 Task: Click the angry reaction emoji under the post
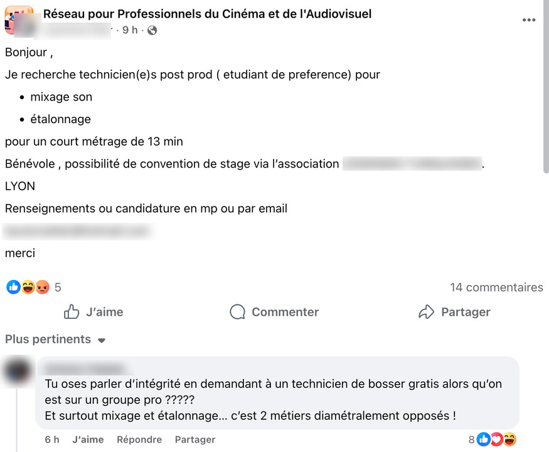(43, 288)
